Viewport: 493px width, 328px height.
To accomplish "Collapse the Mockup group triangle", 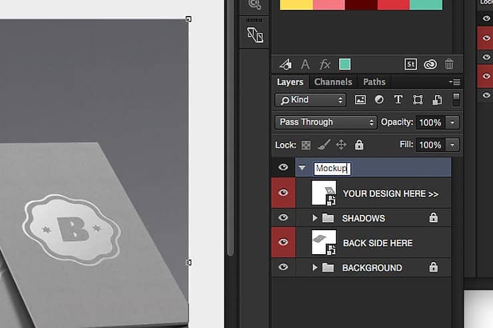I will 302,168.
